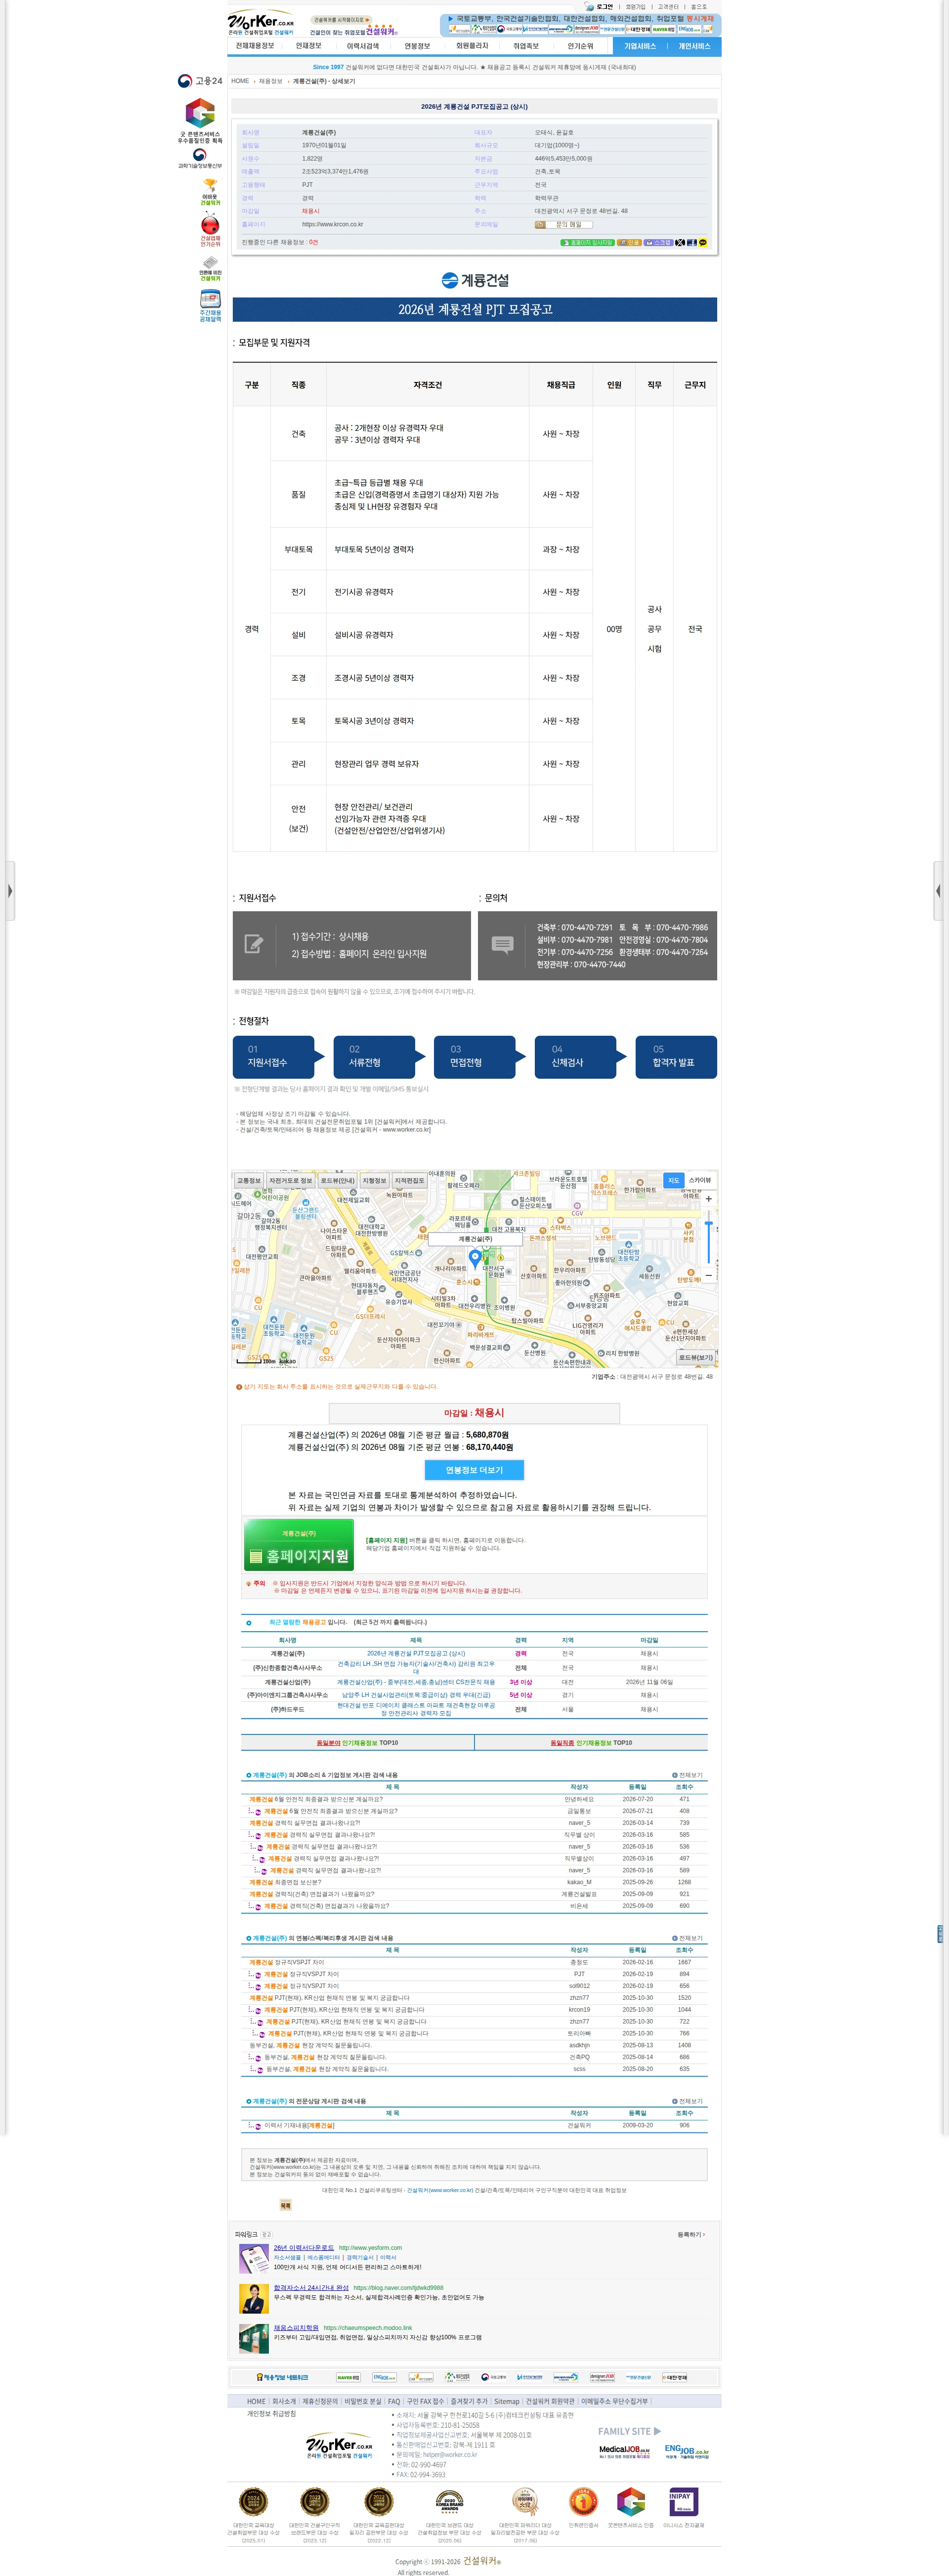Image resolution: width=949 pixels, height=2576 pixels.
Task: Open the 연봉정보 menu
Action: pos(417,46)
